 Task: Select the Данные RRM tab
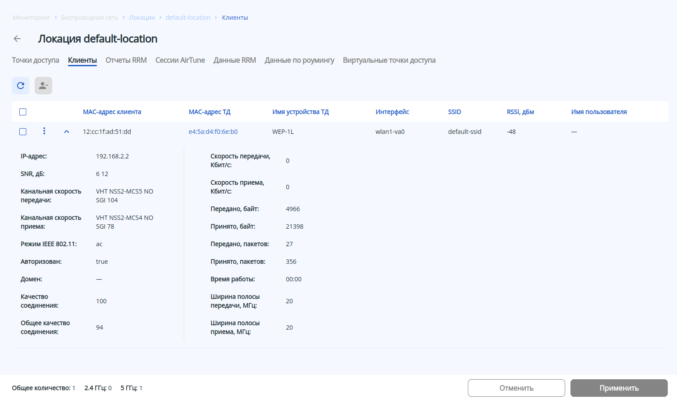(235, 60)
